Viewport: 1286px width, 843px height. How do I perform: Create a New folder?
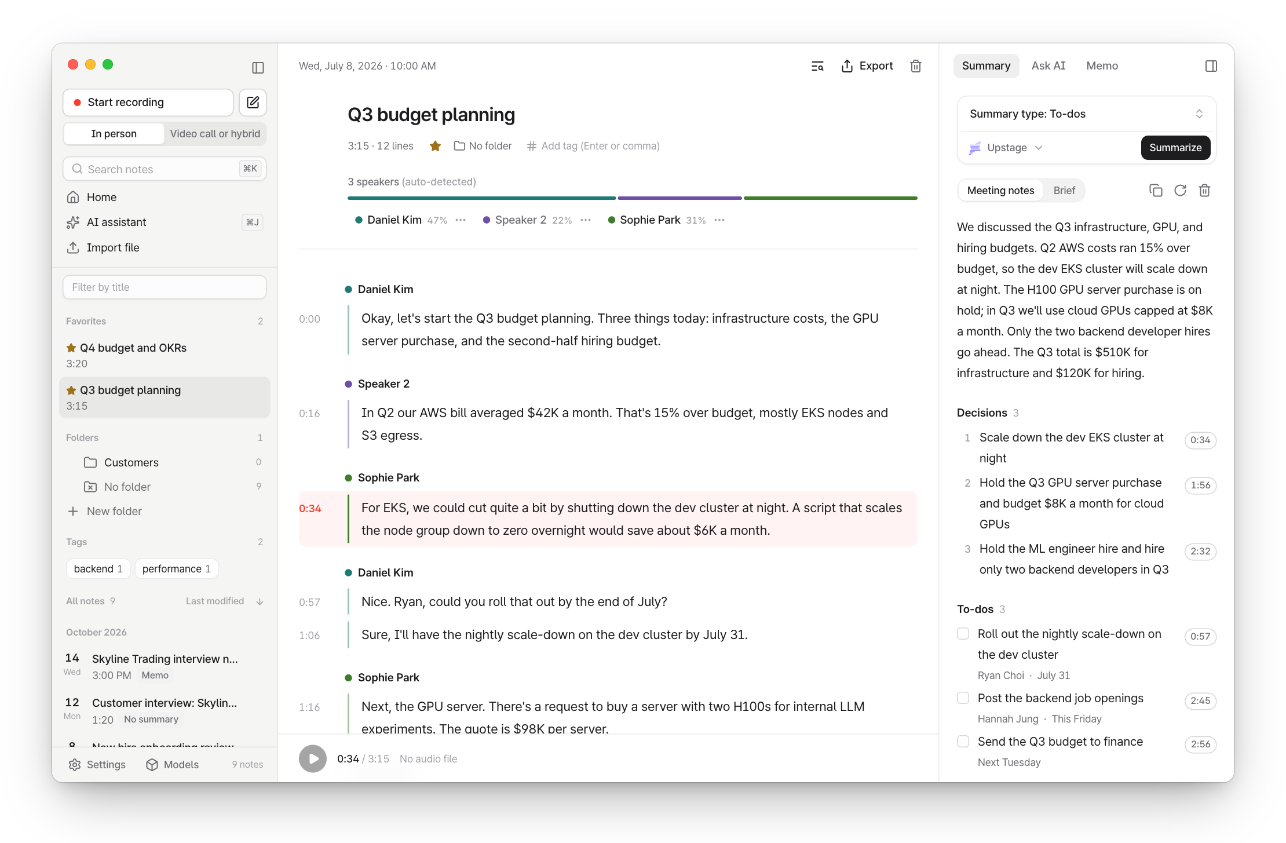(x=105, y=511)
